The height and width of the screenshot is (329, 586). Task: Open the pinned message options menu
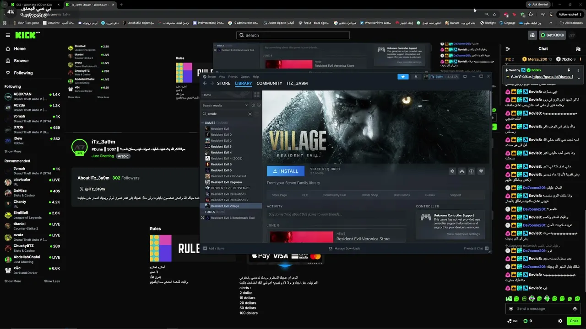click(x=579, y=70)
